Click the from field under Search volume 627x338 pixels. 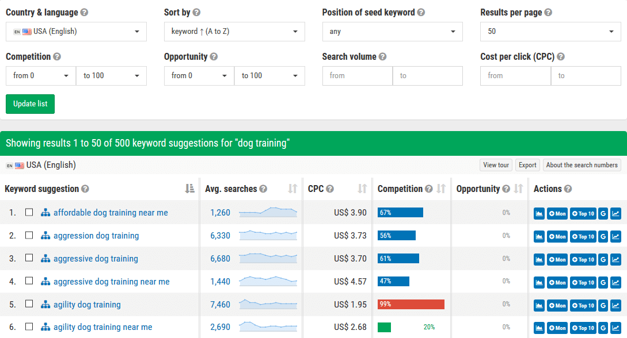357,75
